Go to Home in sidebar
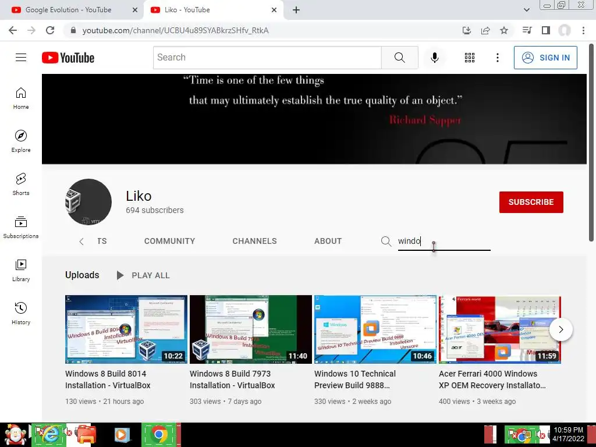This screenshot has height=447, width=596. 21,98
